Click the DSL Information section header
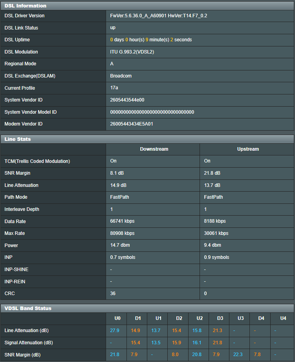The image size is (295, 362). pyautogui.click(x=26, y=6)
